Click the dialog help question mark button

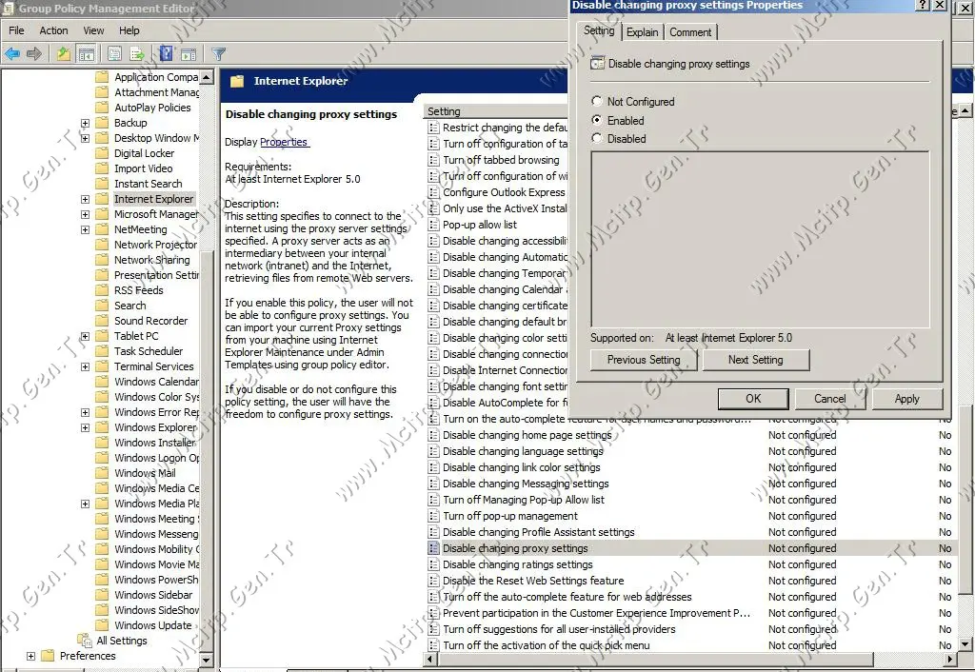click(x=923, y=5)
